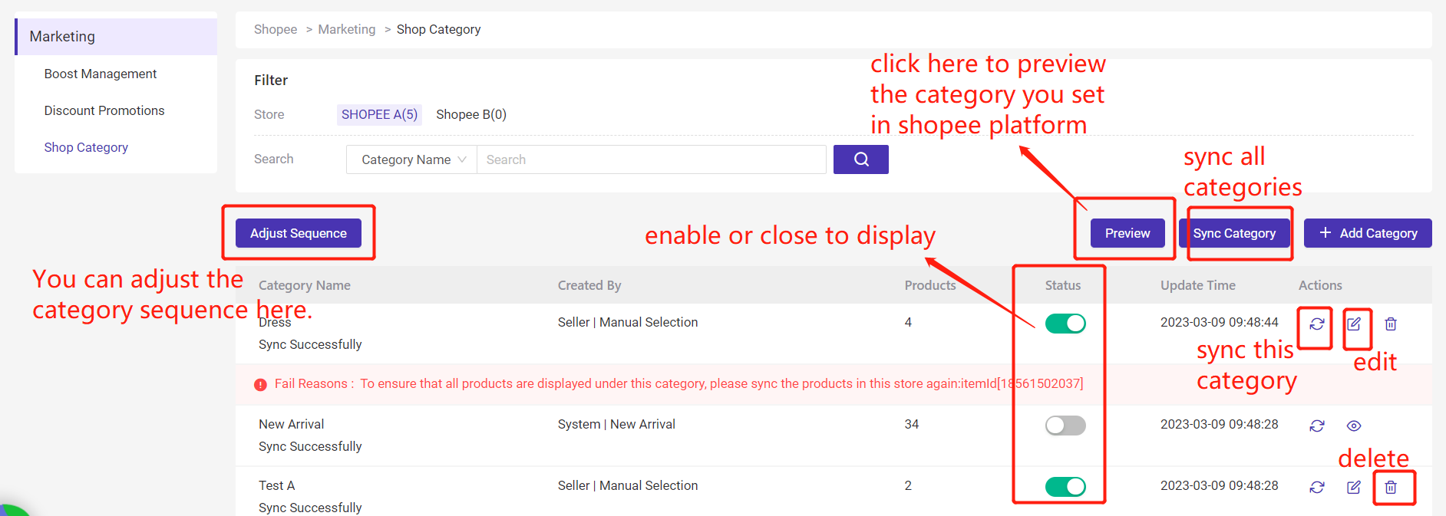Click the Adjust Sequence button
The width and height of the screenshot is (1446, 516).
coord(299,233)
